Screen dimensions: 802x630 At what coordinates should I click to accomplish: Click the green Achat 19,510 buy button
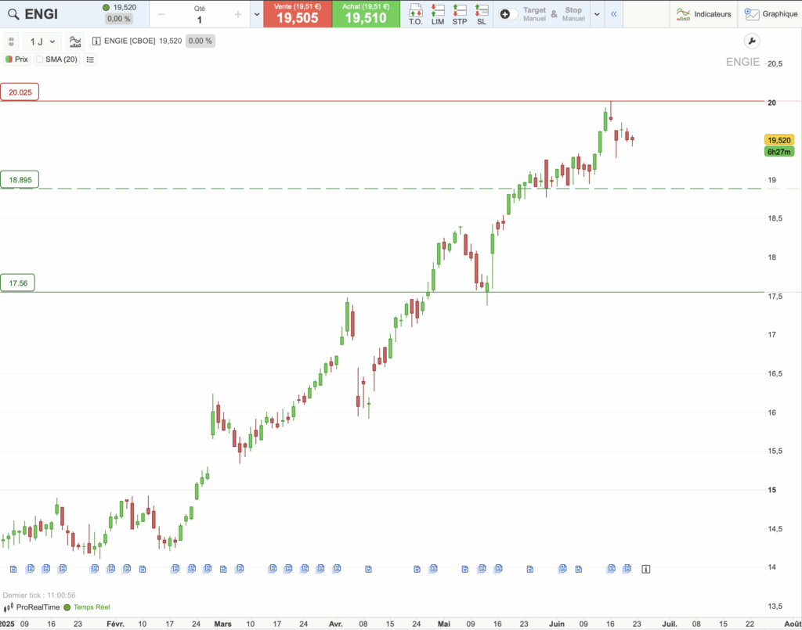tap(367, 14)
